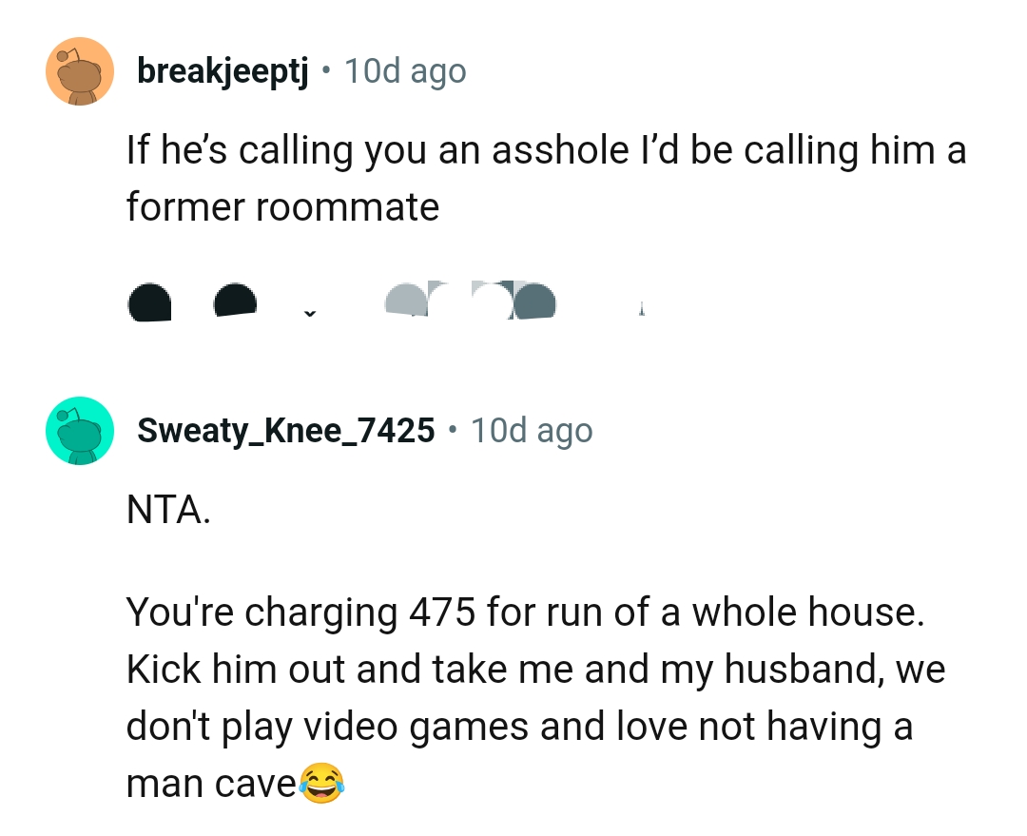
Task: Open breakjeeptj's profile via the username
Action: tap(221, 70)
